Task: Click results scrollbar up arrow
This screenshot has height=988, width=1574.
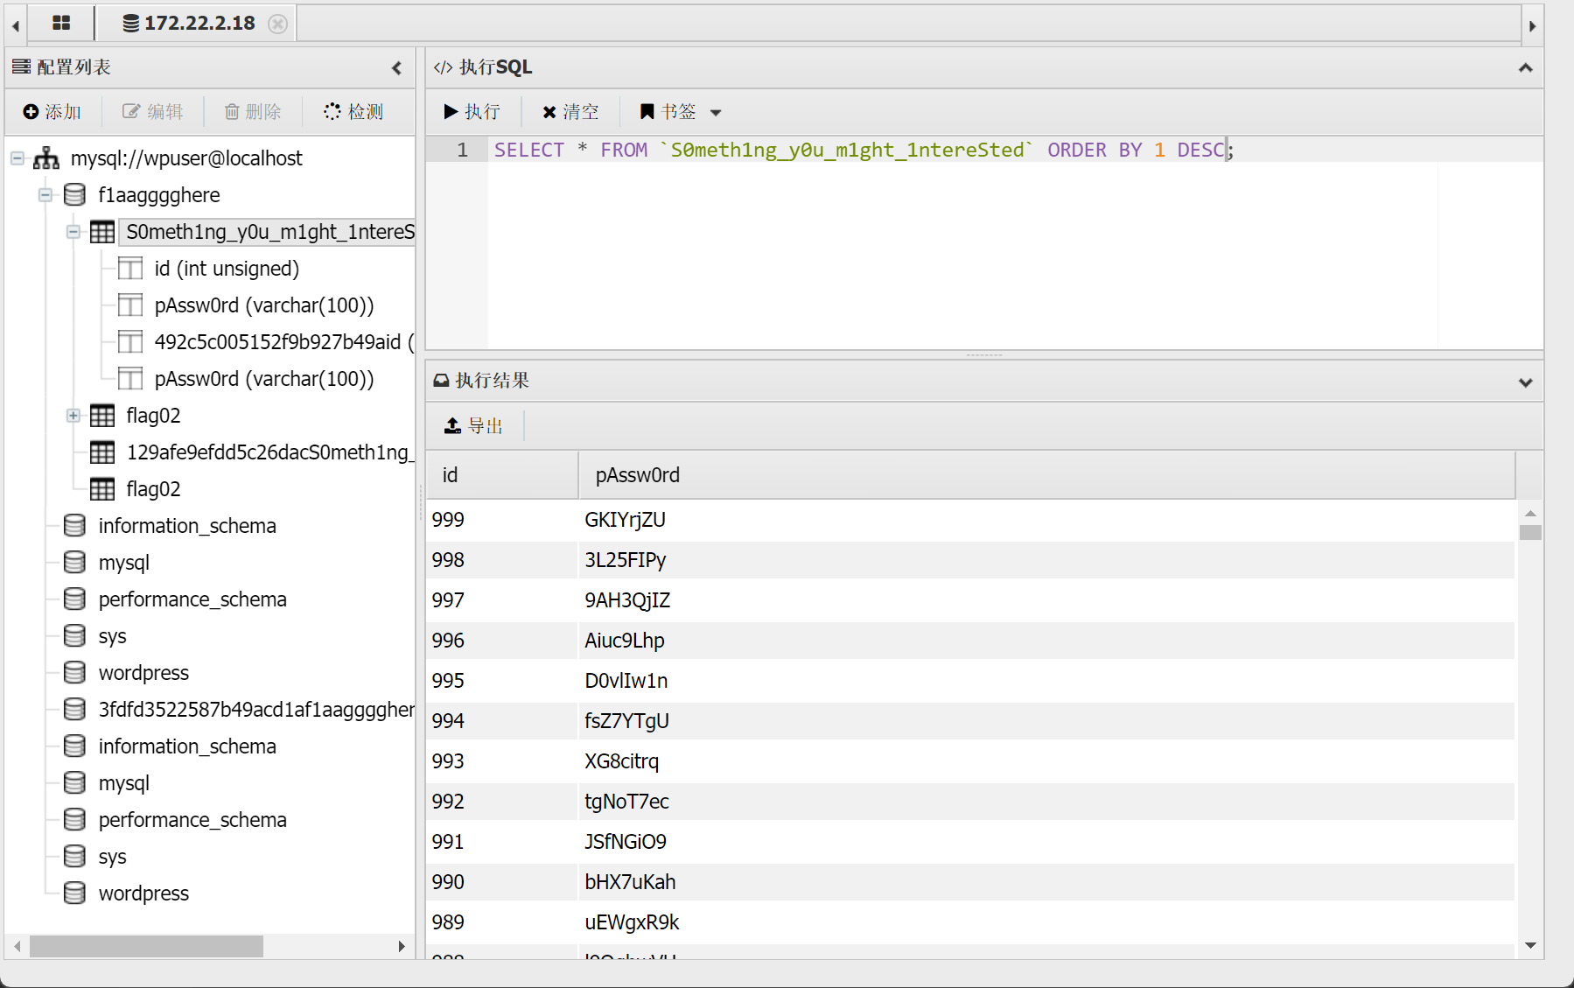Action: point(1530,514)
